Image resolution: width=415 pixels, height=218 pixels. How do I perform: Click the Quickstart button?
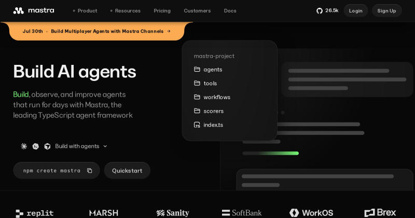[127, 171]
